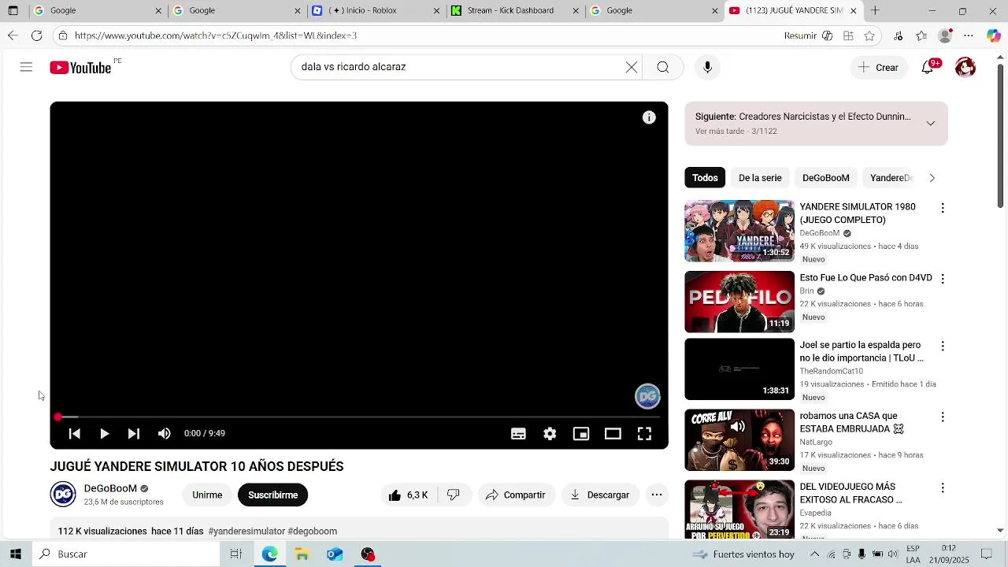Viewport: 1008px width, 567px height.
Task: Click the video progress bar
Action: coord(359,417)
